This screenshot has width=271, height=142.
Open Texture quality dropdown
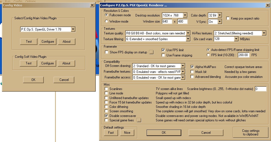click(x=188, y=33)
